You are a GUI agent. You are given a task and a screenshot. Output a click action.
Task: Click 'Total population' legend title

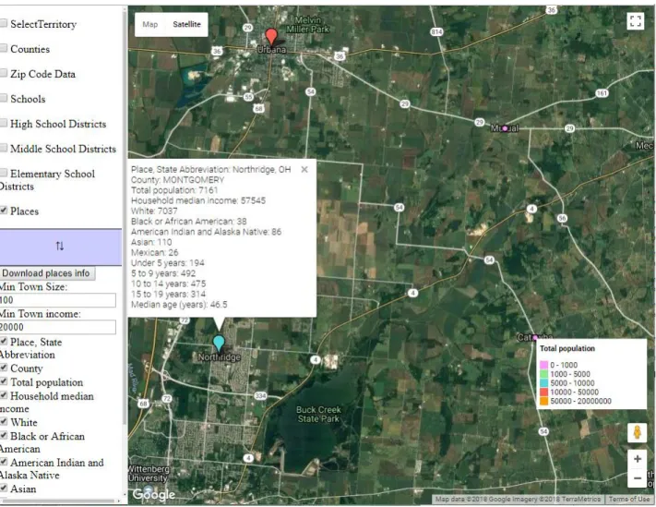click(567, 348)
